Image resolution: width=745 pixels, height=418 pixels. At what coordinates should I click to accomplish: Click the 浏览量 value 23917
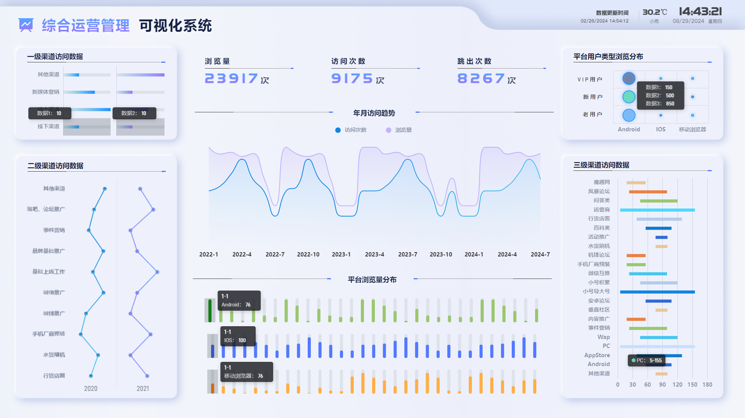tap(231, 79)
